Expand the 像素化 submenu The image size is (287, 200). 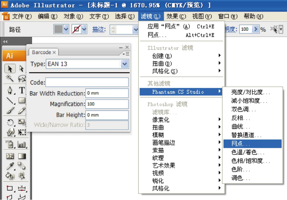pyautogui.click(x=181, y=120)
